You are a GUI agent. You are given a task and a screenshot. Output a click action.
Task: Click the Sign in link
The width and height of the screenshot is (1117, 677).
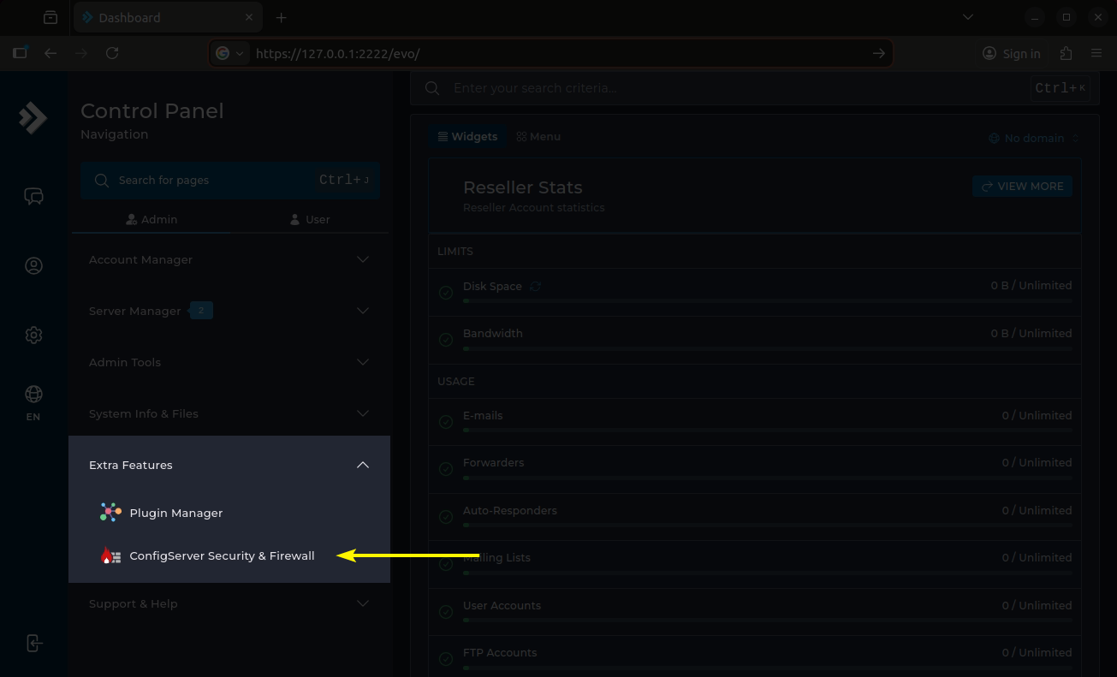[x=1011, y=53]
